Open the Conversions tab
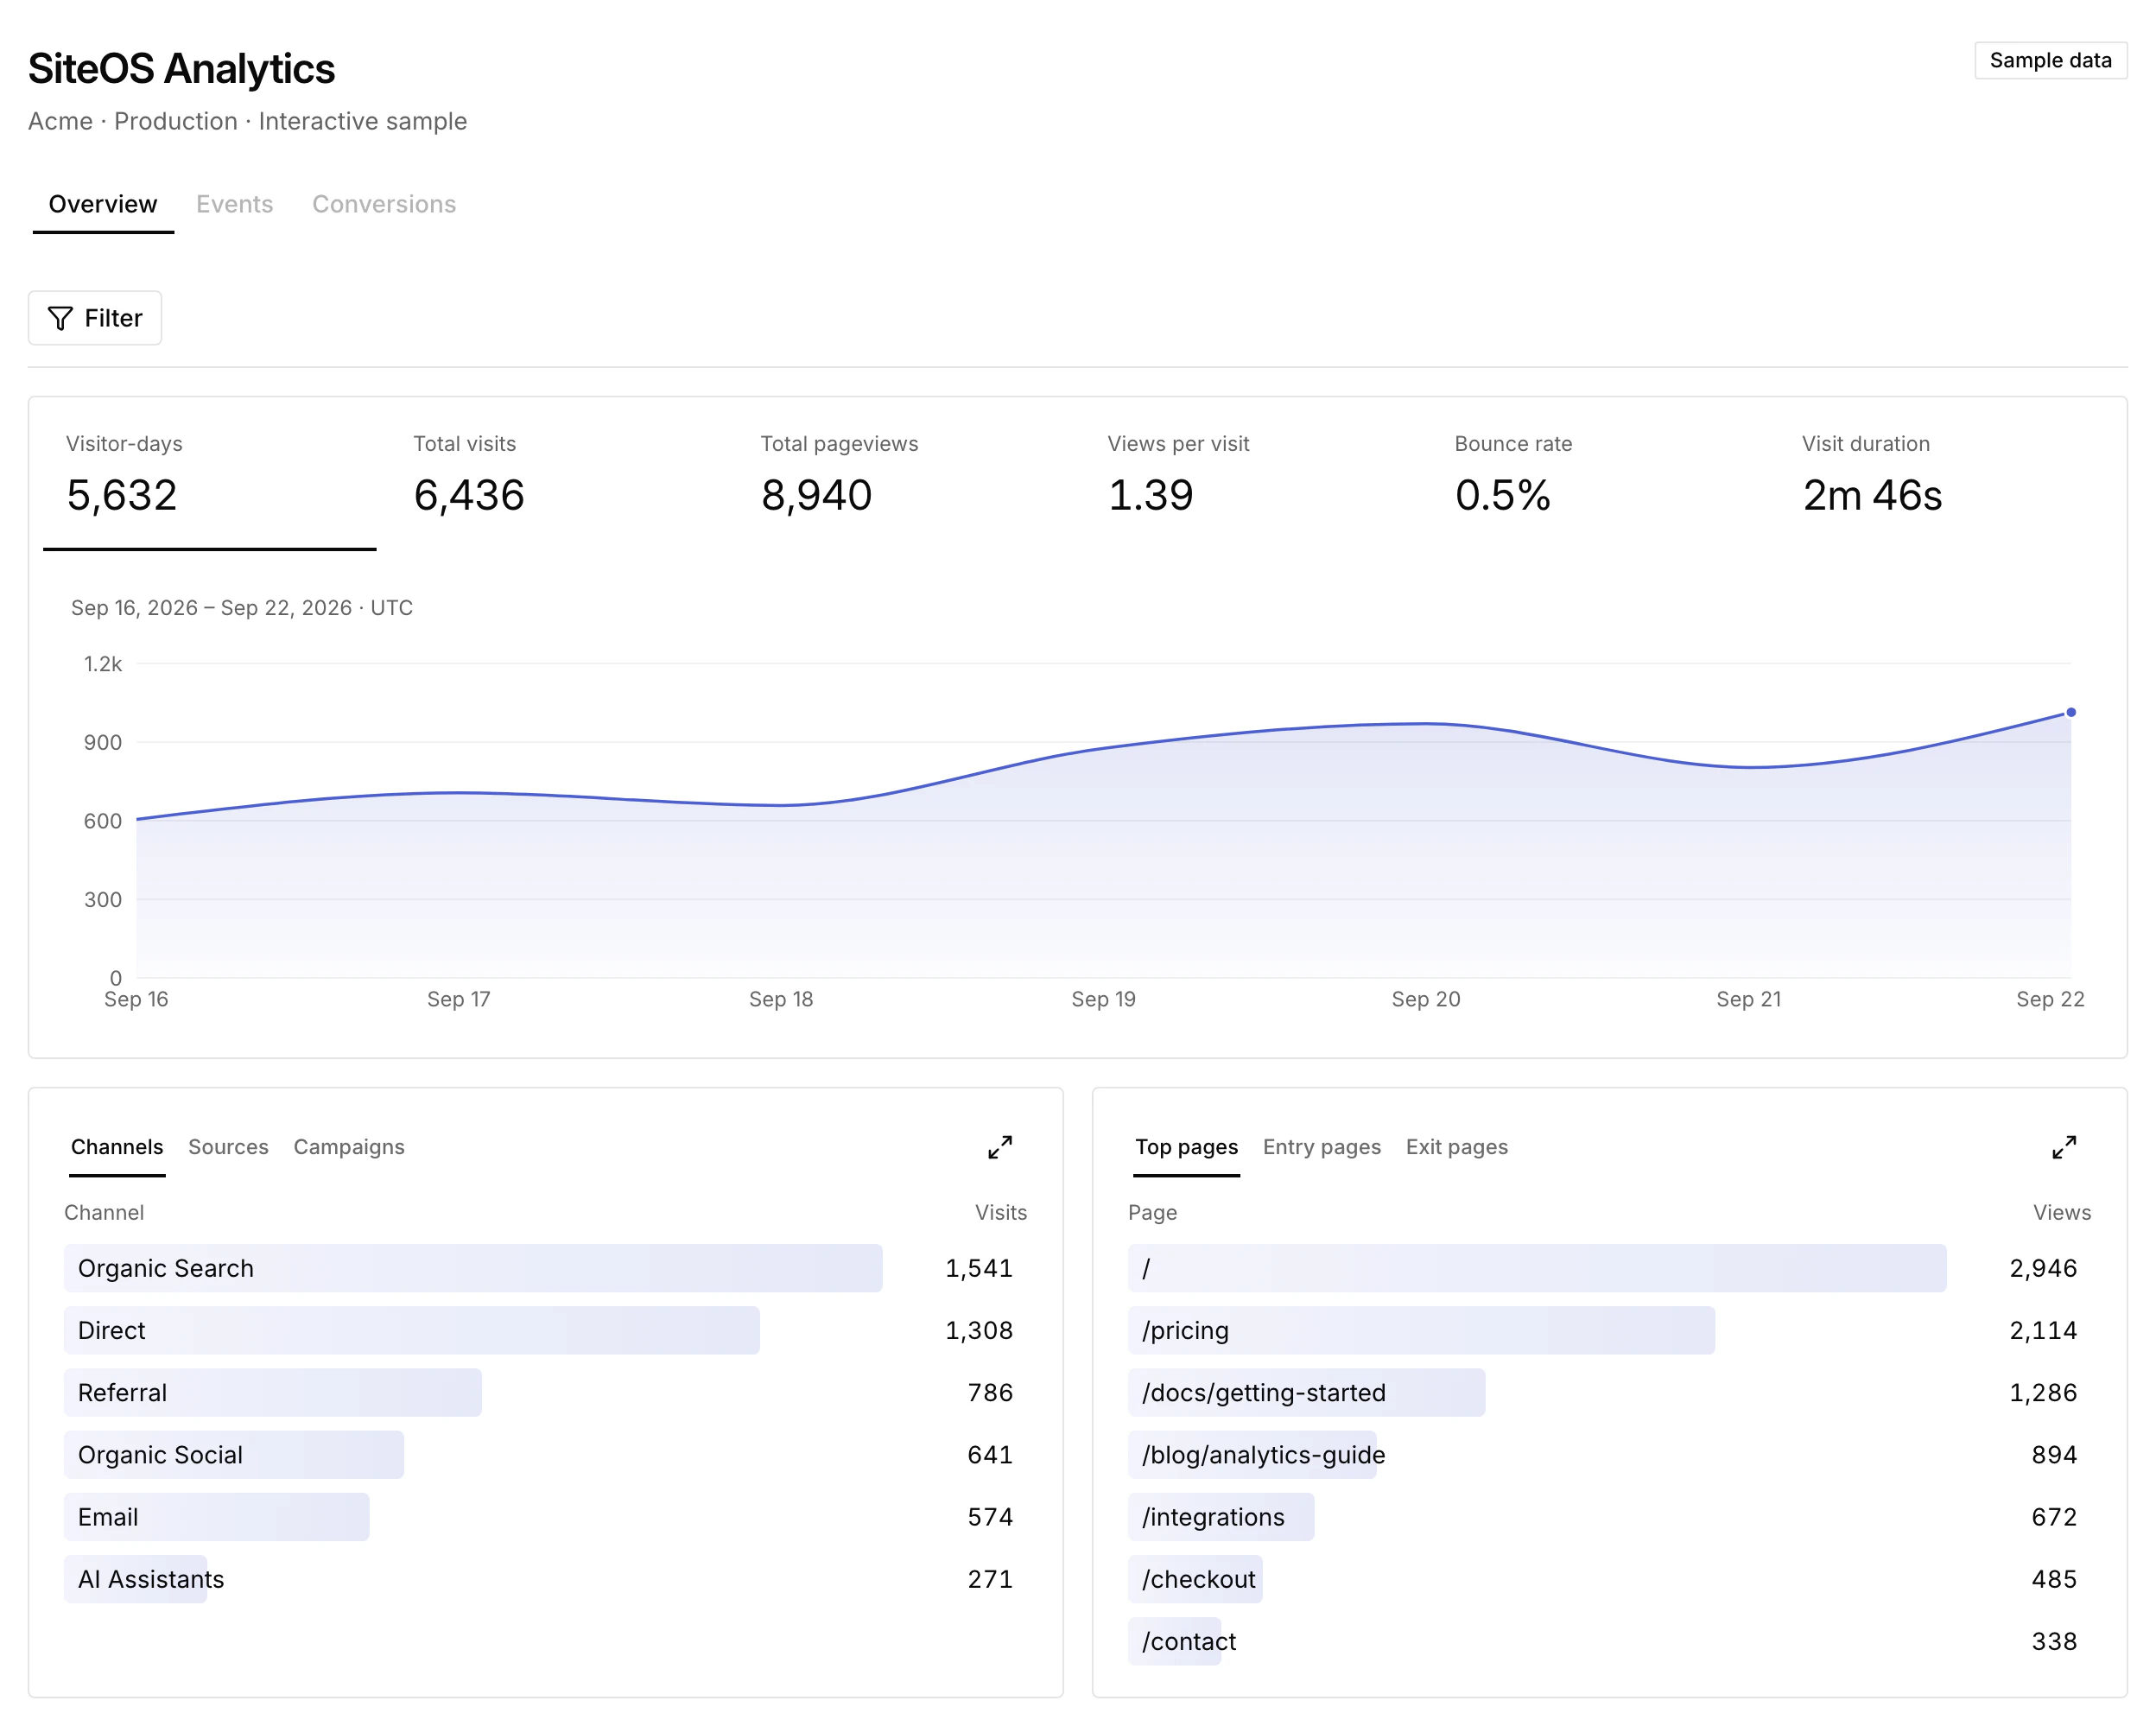This screenshot has height=1726, width=2156. coord(384,204)
